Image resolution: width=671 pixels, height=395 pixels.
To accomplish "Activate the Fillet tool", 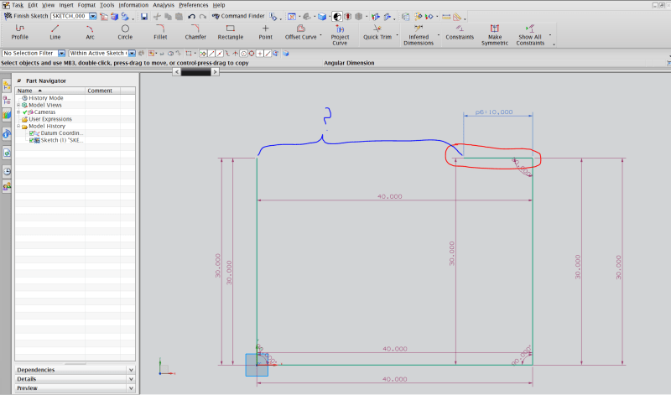I will click(160, 33).
